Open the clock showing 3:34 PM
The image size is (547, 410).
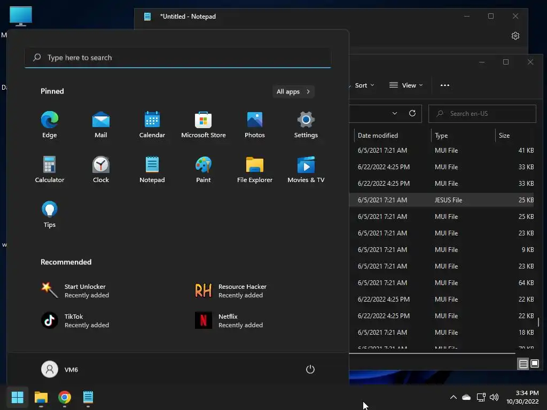point(522,397)
